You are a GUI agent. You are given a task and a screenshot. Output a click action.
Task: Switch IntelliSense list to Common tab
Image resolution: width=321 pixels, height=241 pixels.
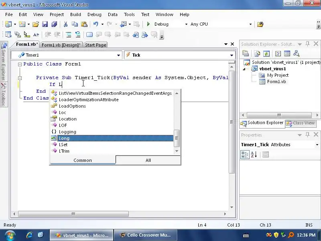(83, 160)
